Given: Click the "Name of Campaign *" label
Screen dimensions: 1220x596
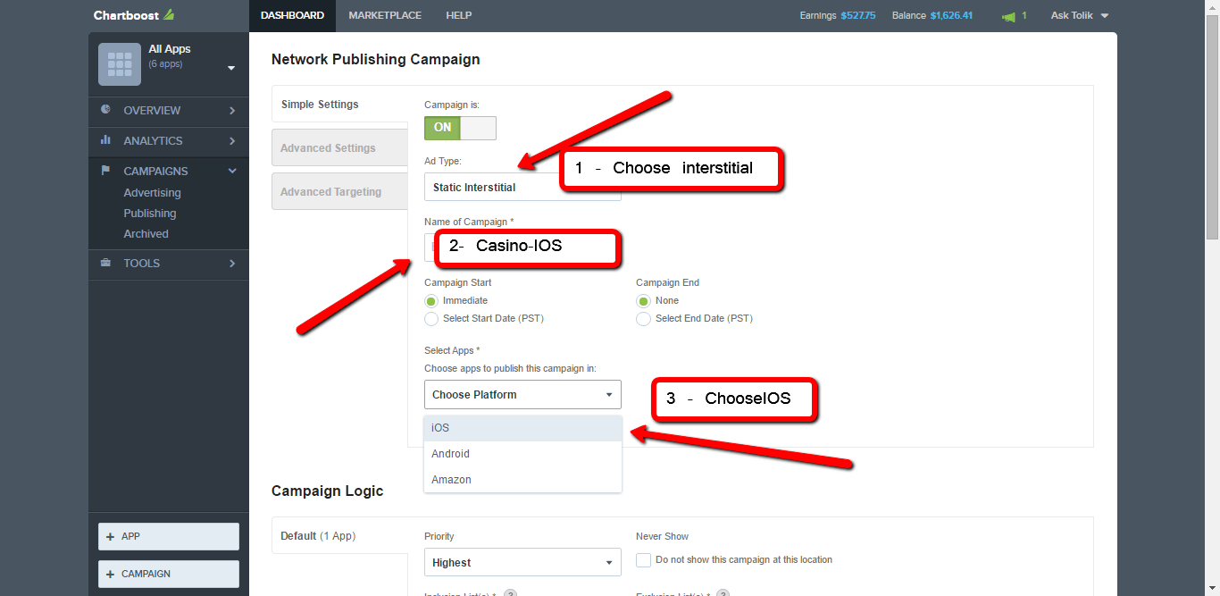Looking at the screenshot, I should pyautogui.click(x=469, y=222).
